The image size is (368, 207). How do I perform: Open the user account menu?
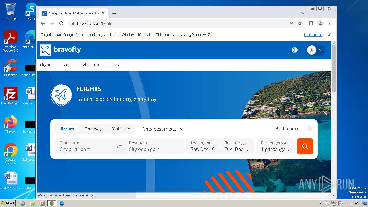pos(316,50)
